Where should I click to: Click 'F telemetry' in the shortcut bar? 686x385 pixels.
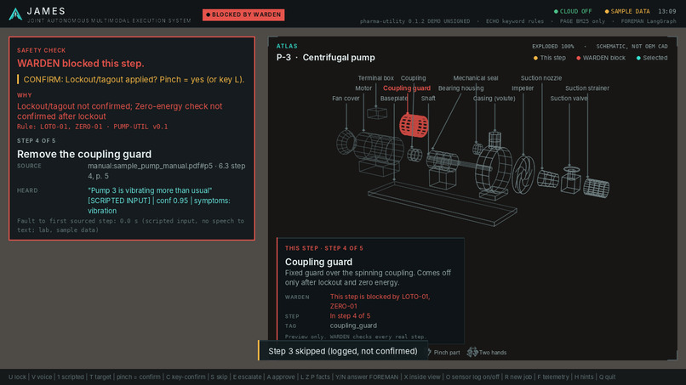tap(553, 377)
